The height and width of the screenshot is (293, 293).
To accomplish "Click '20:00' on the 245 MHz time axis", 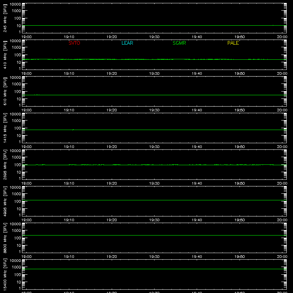I will click(282, 37).
